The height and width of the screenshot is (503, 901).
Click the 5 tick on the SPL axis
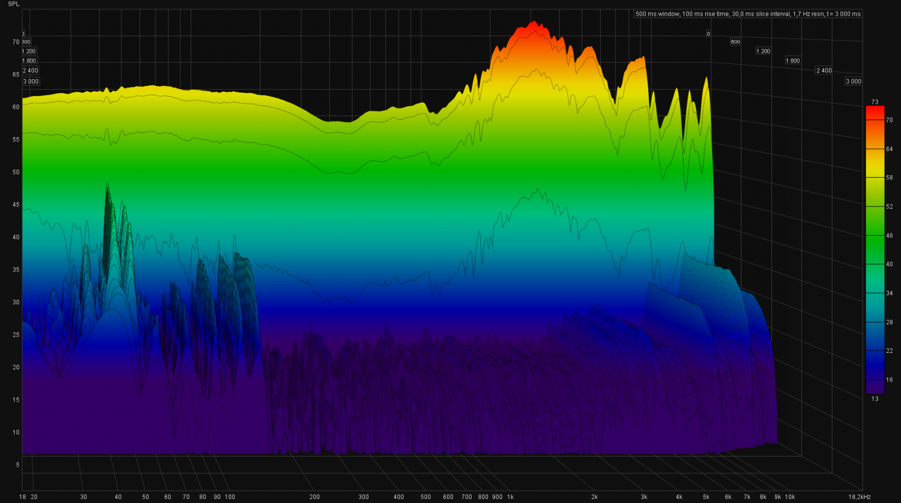click(18, 465)
